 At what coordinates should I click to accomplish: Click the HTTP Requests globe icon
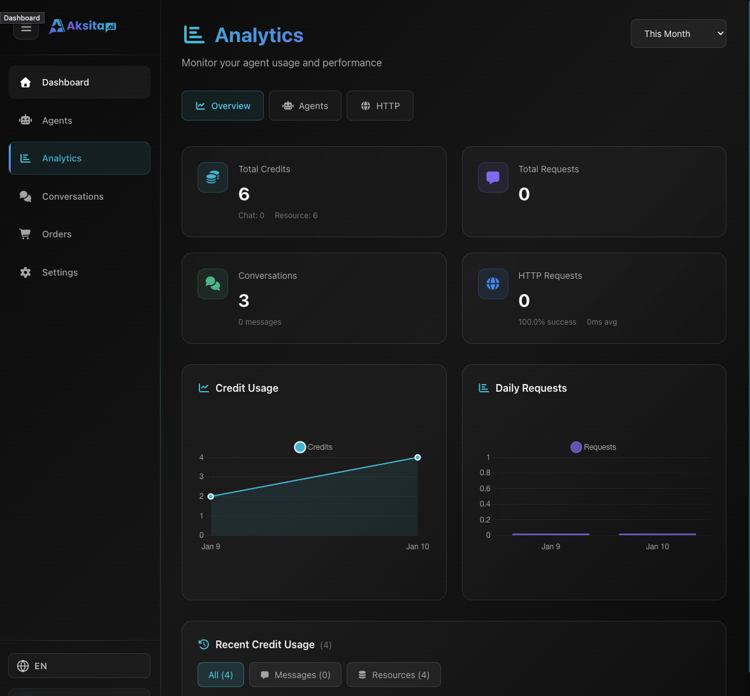tap(493, 284)
